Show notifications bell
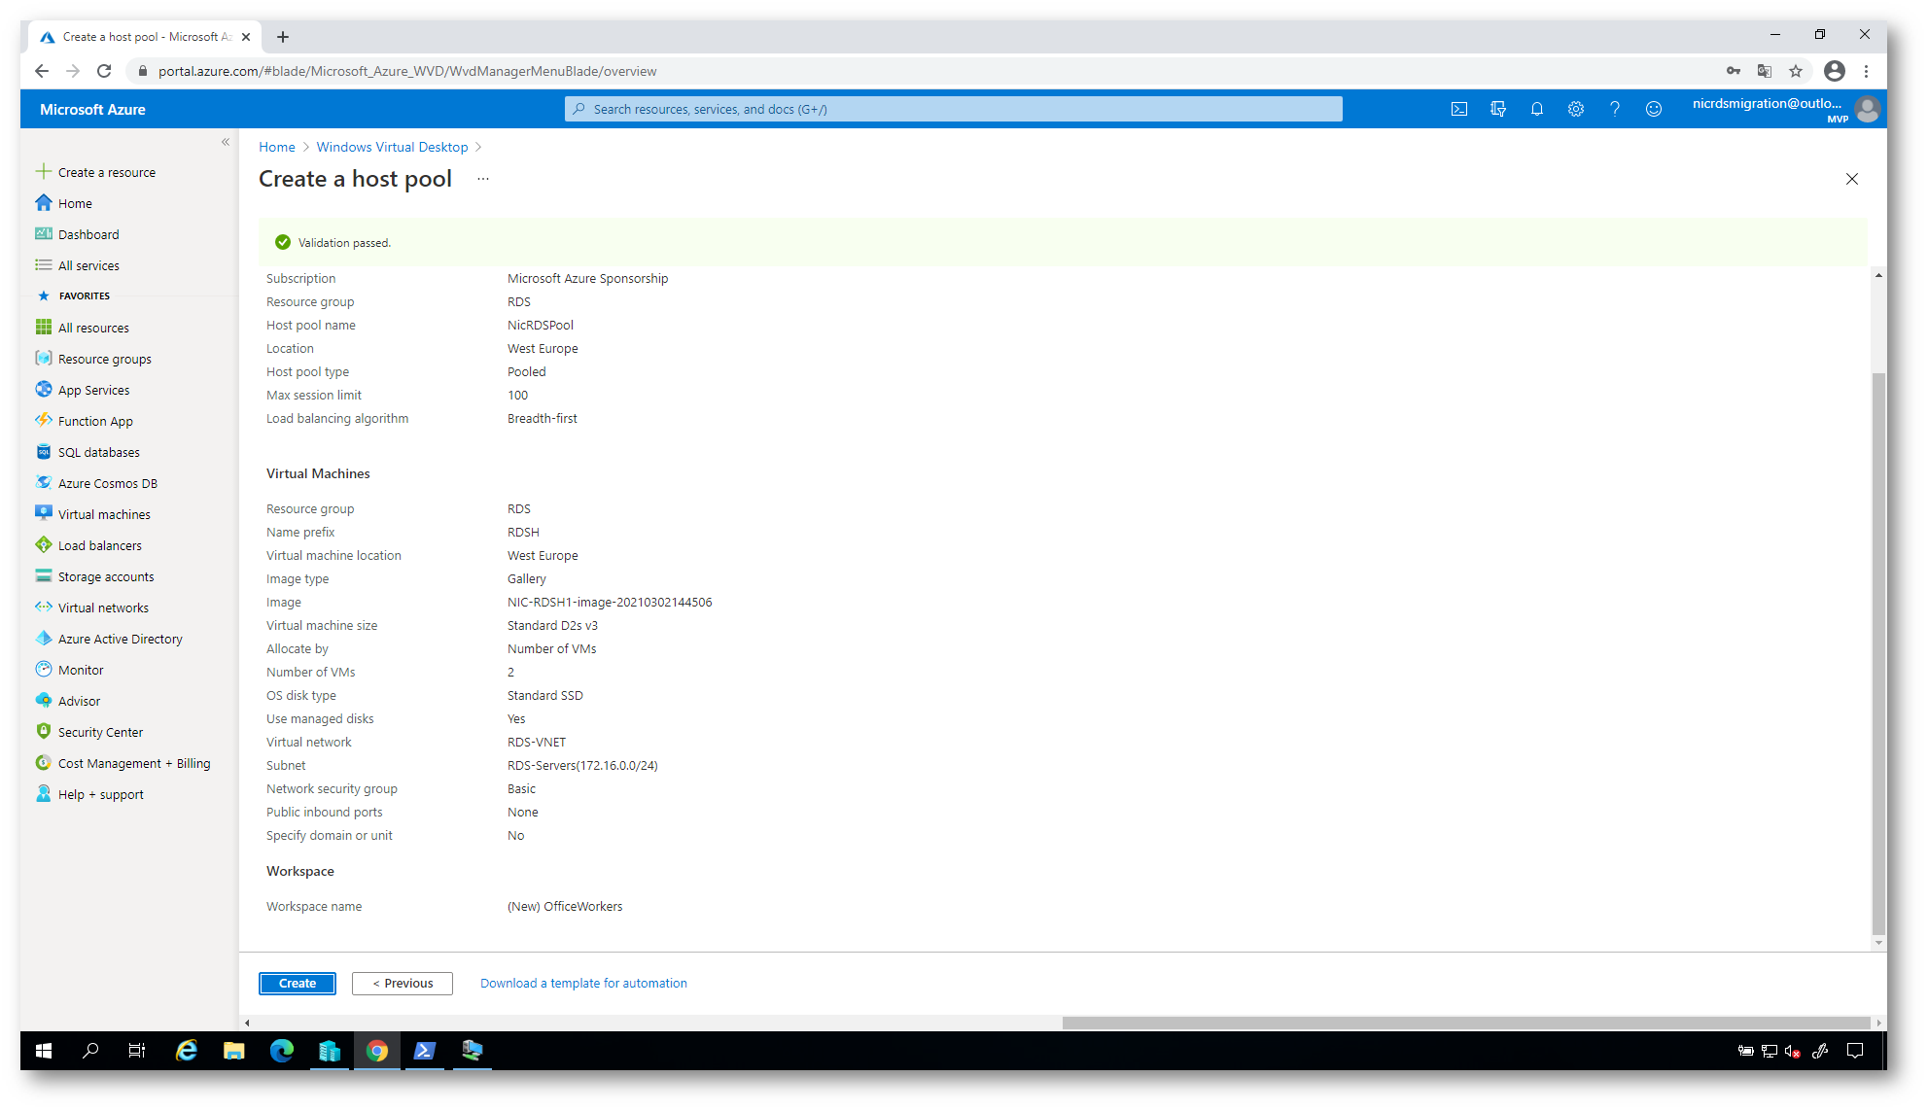This screenshot has width=1928, height=1111. click(1537, 109)
